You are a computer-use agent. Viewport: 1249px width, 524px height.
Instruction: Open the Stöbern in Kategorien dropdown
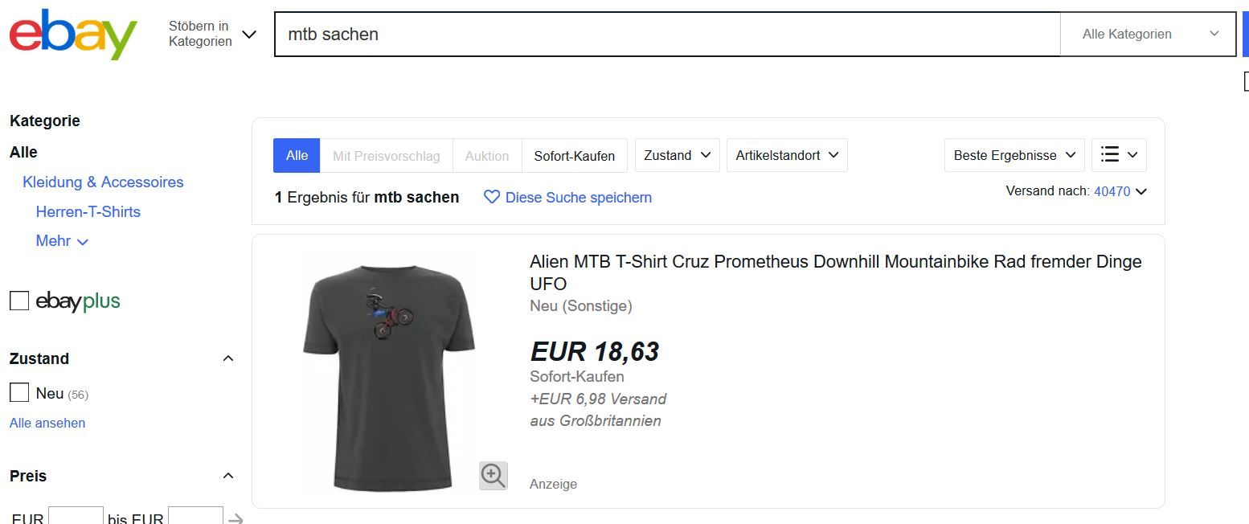coord(212,34)
